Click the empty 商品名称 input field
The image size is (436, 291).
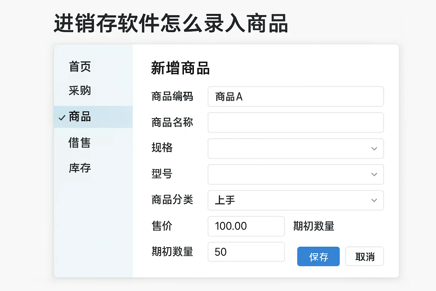(295, 122)
